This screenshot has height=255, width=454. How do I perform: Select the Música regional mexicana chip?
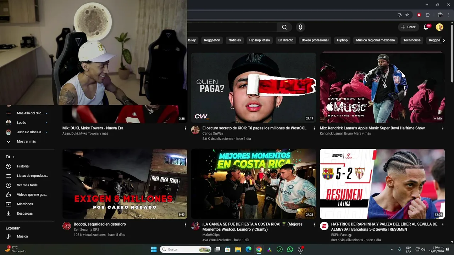(375, 40)
